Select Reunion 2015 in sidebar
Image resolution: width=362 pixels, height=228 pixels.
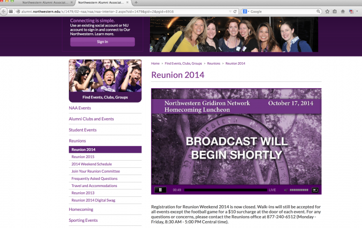pyautogui.click(x=83, y=157)
